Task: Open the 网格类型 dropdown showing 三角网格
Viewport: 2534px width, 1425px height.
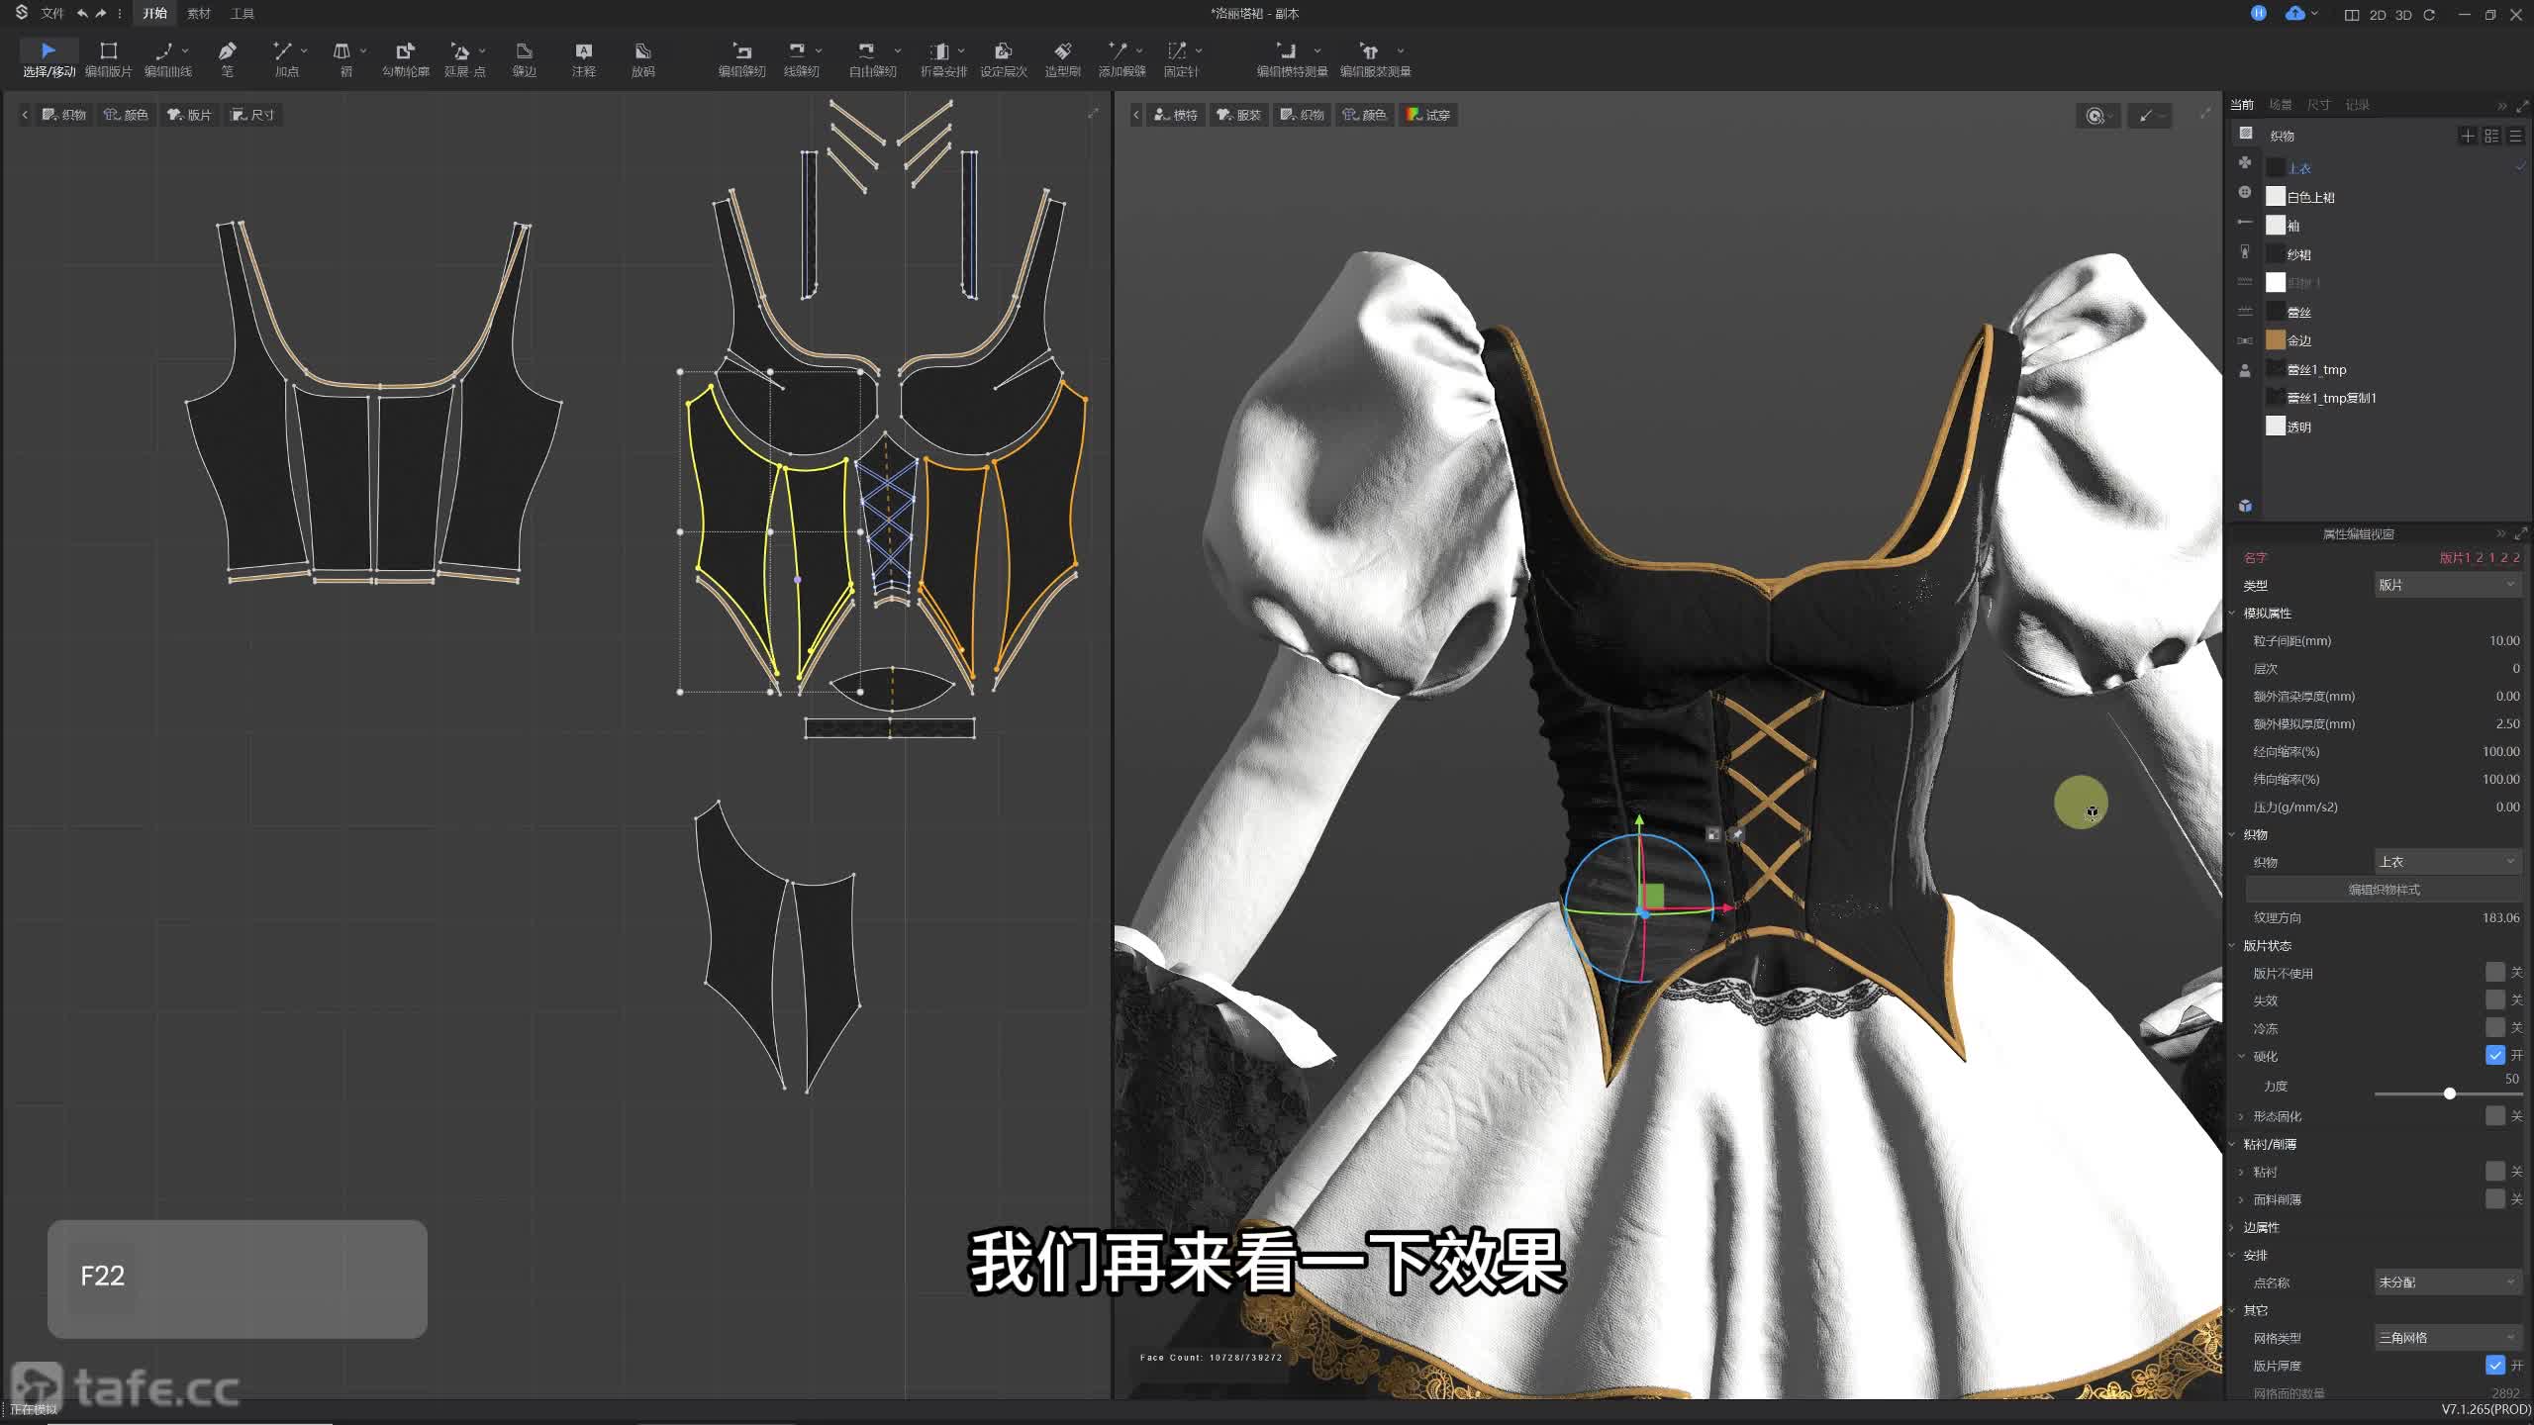Action: (2447, 1338)
